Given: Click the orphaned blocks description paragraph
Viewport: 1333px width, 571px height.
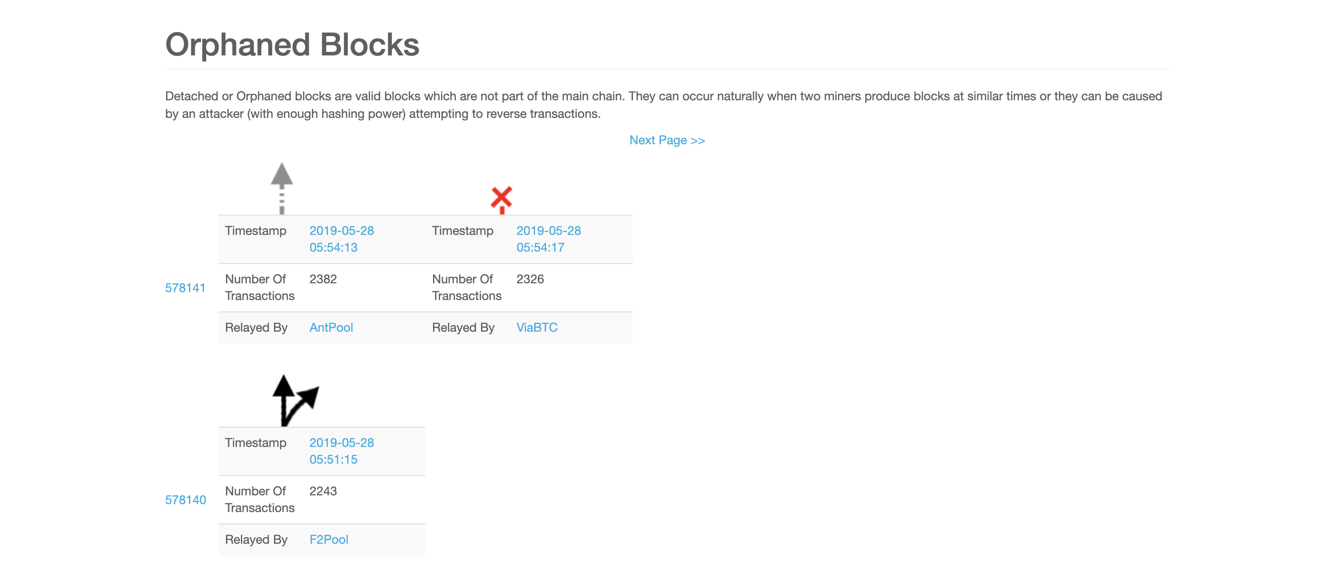Looking at the screenshot, I should [663, 105].
